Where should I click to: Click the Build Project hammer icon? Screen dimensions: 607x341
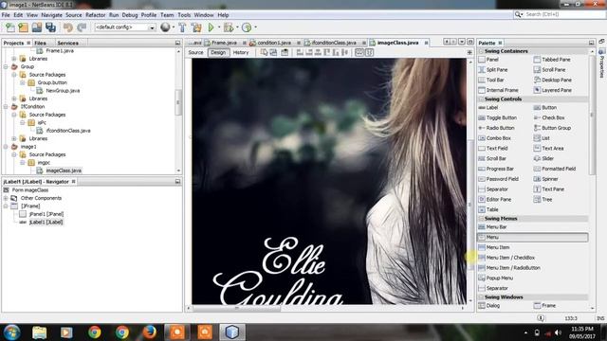tap(182, 27)
